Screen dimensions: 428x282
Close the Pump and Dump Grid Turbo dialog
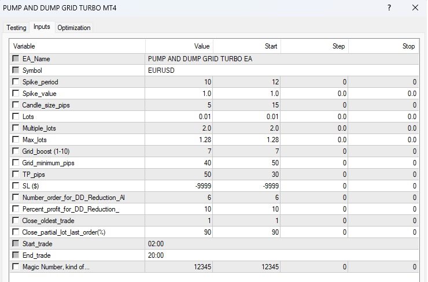[x=415, y=8]
